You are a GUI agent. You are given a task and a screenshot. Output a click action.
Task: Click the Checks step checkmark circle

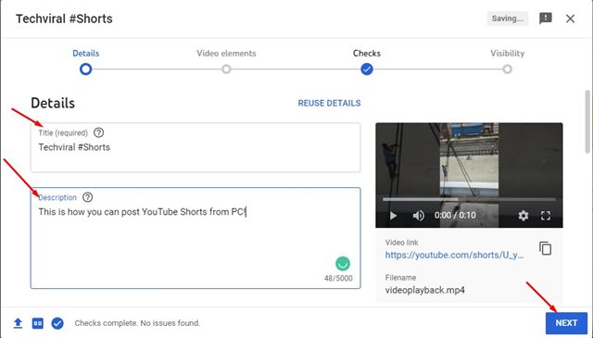pos(367,69)
